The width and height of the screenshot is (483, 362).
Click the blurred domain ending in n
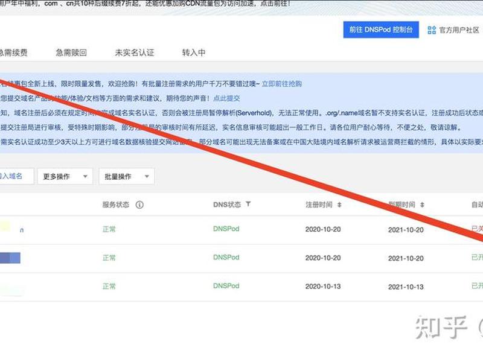pos(11,227)
